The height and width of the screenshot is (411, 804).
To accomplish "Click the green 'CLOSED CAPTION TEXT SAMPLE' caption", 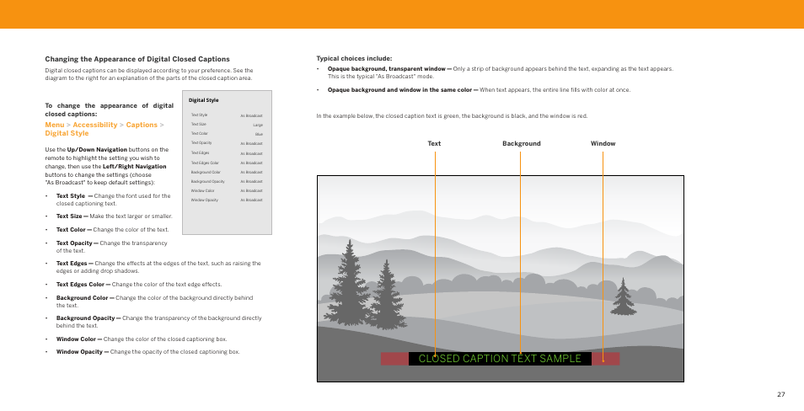I will (500, 359).
